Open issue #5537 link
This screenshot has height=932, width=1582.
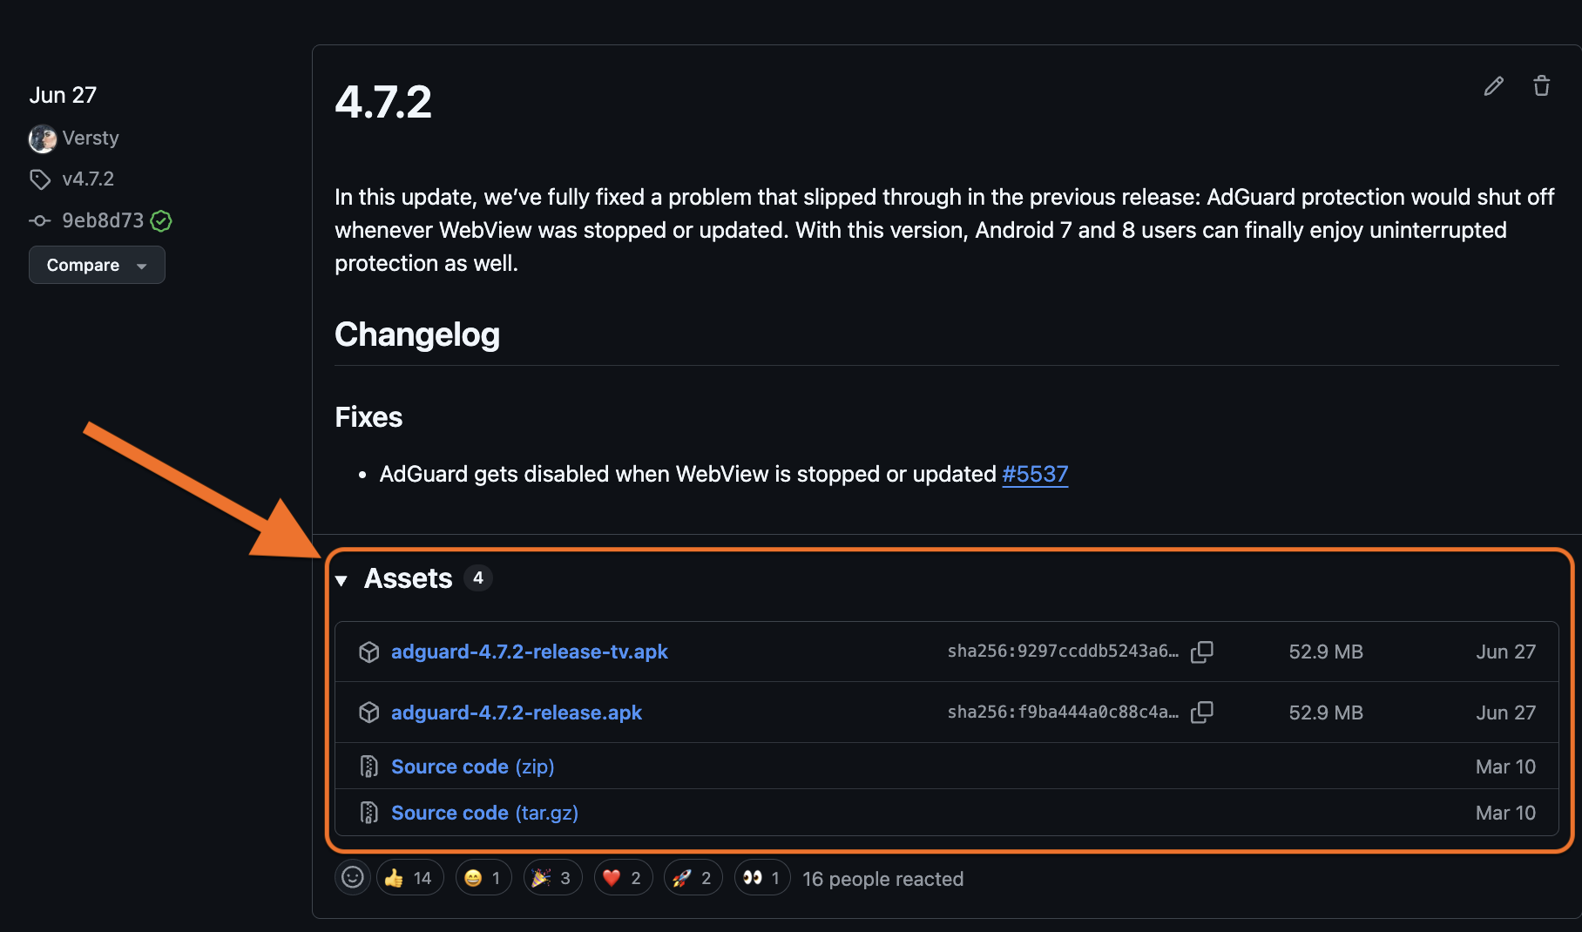[x=1035, y=474]
